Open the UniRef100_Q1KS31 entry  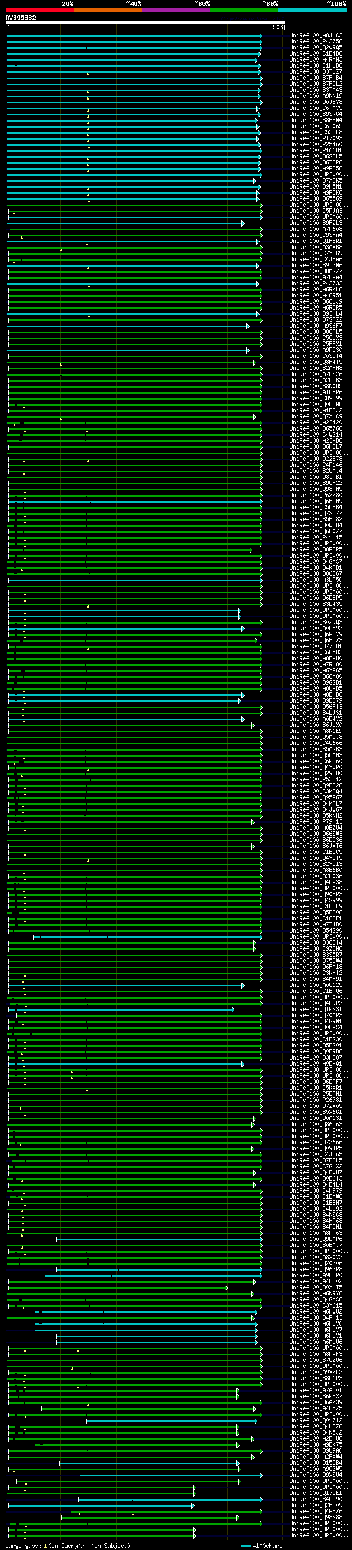[x=315, y=1010]
